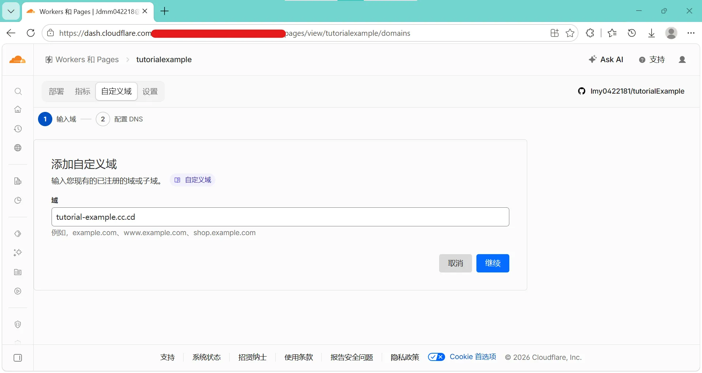Click step 1 输入域 indicator
This screenshot has width=702, height=373.
click(57, 119)
